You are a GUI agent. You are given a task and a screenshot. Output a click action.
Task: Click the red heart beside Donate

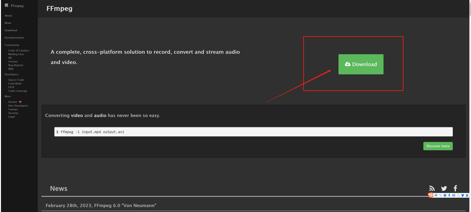[20, 102]
